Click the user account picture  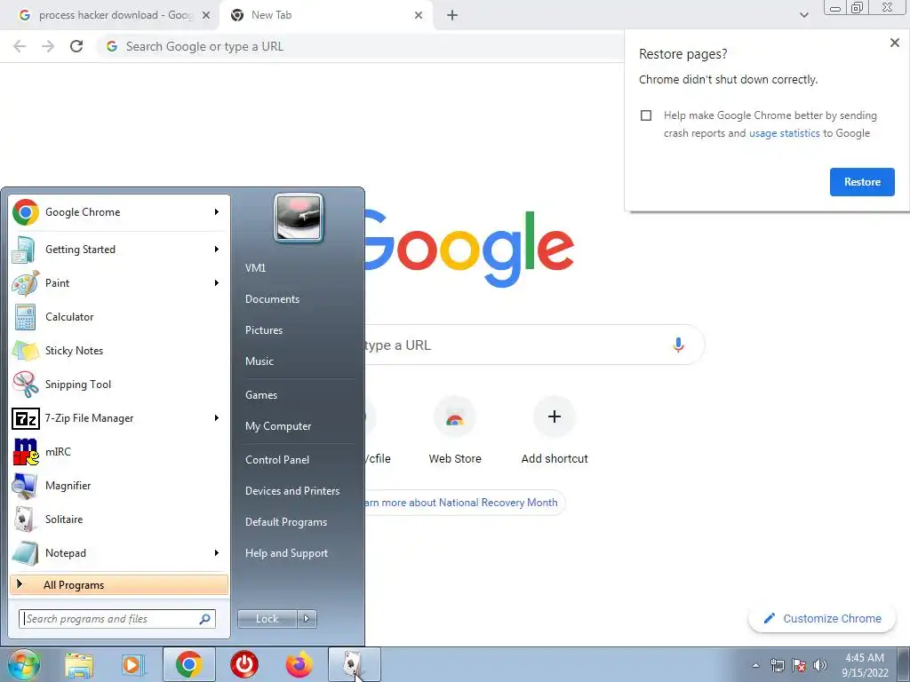(x=299, y=218)
